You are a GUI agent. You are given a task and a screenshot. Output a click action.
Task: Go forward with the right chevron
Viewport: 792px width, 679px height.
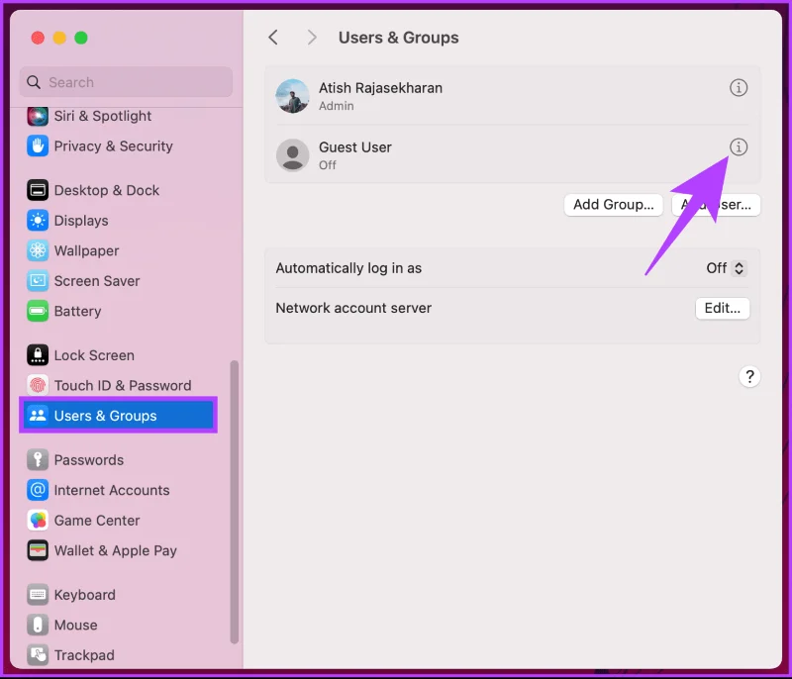[x=312, y=38]
